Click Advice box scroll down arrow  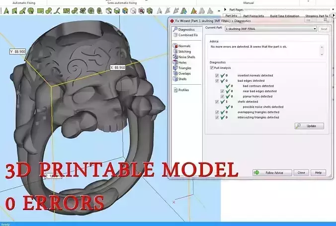[x=322, y=55]
